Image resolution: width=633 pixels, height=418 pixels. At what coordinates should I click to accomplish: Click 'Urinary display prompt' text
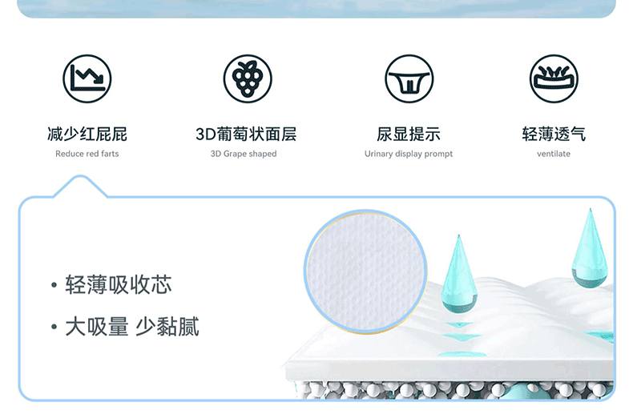click(x=409, y=154)
